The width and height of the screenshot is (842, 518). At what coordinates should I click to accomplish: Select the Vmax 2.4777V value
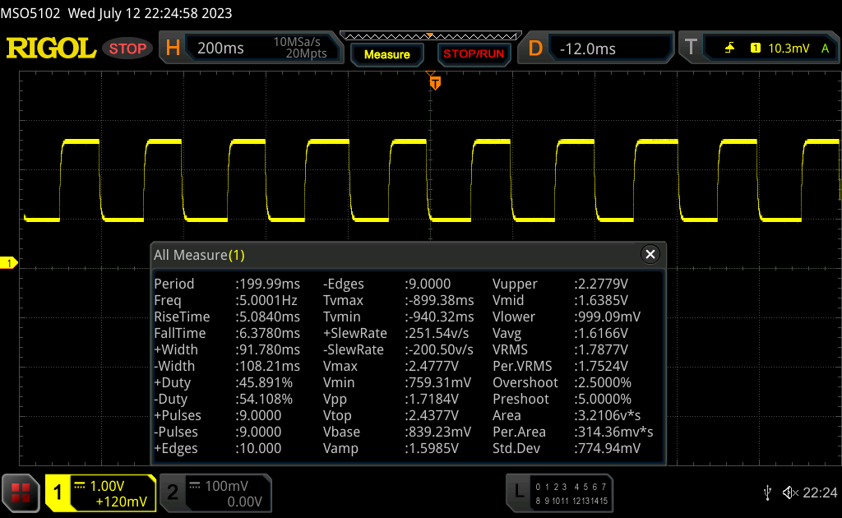tap(432, 366)
